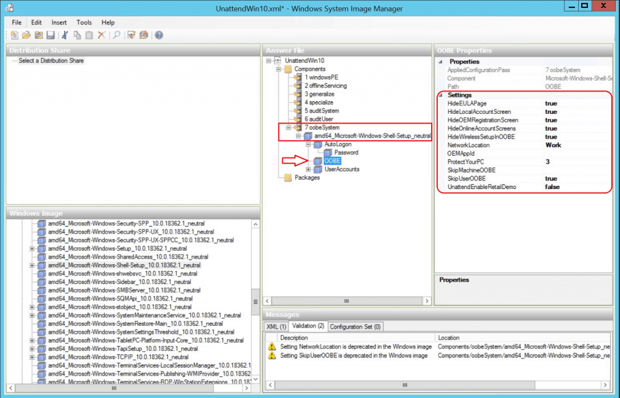Select amd64_Microsoft-Windows-Sidebar component

tap(119, 282)
